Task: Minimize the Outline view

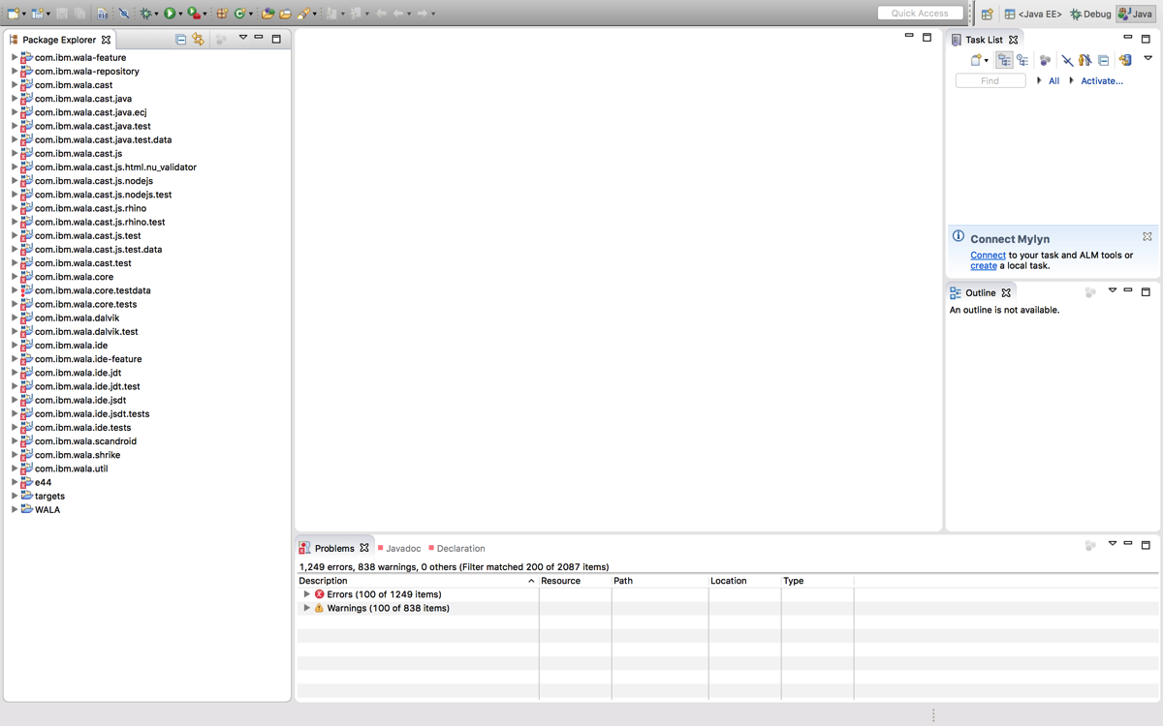Action: [x=1128, y=290]
